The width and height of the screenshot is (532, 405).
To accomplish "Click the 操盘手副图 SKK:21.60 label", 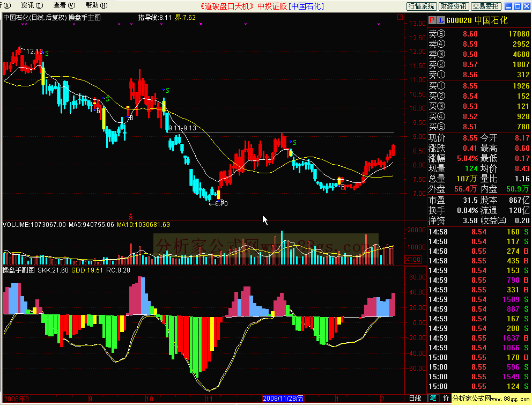I will click(35, 270).
